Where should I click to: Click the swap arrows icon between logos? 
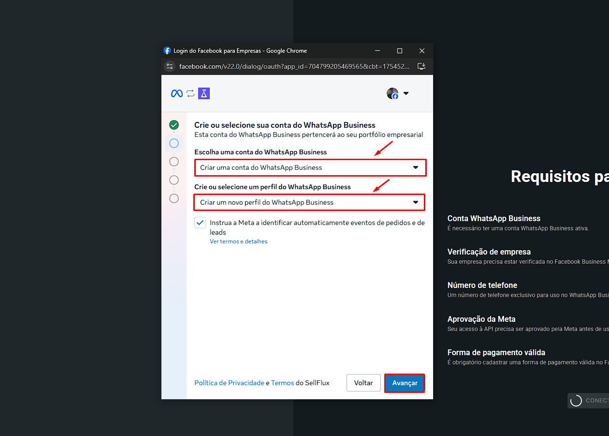tap(190, 93)
